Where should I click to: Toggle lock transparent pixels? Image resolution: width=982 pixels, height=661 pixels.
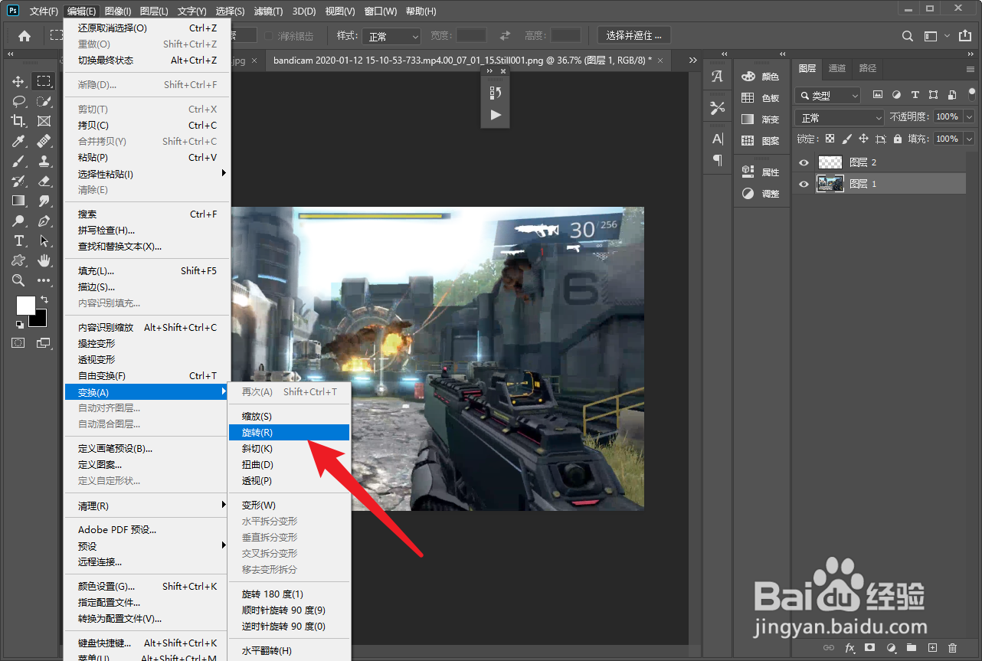tap(830, 139)
